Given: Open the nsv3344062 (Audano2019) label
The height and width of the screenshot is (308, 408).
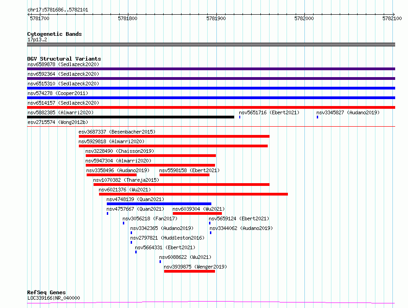Looking at the screenshot, I should (x=241, y=228).
